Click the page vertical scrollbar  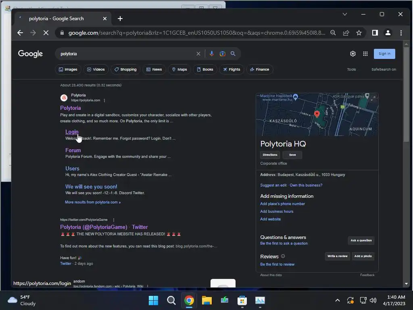coord(406,95)
